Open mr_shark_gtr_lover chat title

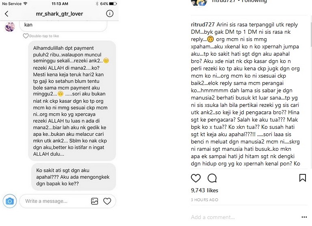pyautogui.click(x=59, y=14)
